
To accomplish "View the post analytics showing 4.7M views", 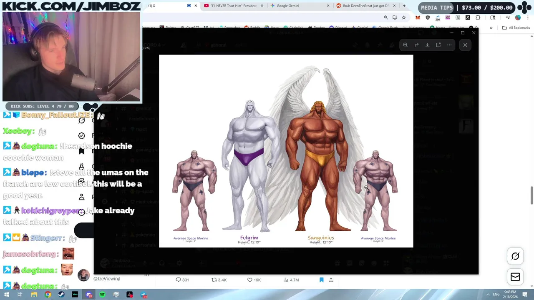I will [x=291, y=280].
